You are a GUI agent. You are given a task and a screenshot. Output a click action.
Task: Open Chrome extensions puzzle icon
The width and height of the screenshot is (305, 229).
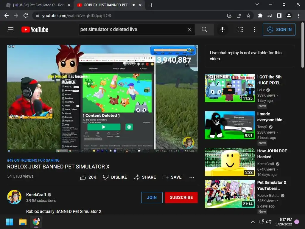click(x=260, y=16)
